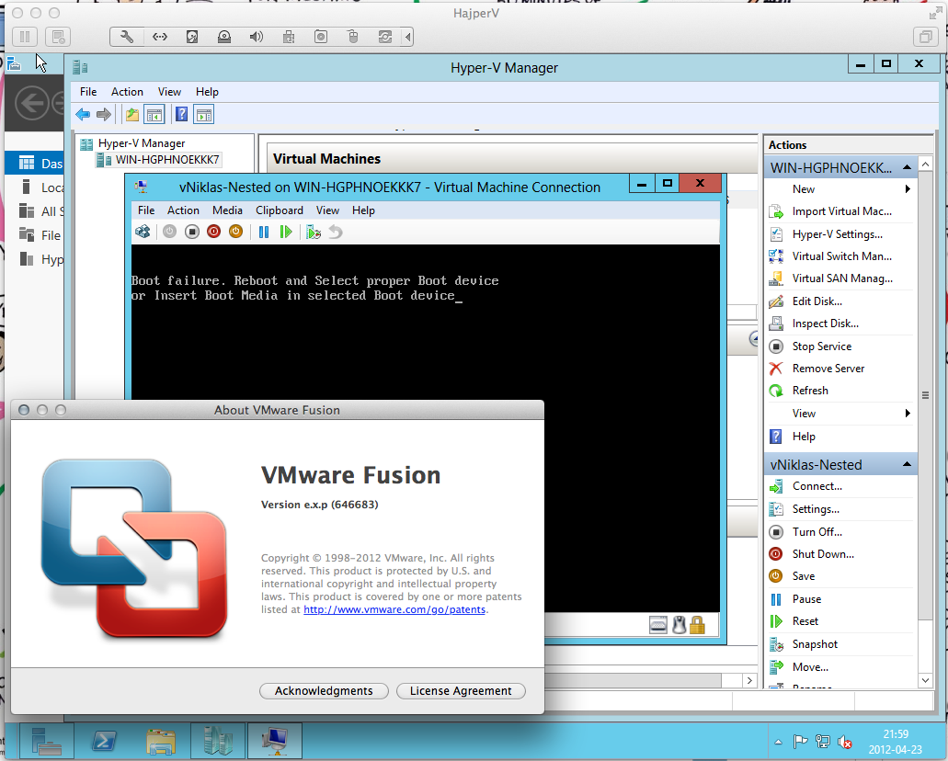Collapse the vNiklas-Nested actions section
Viewport: 948px width, 761px height.
907,464
